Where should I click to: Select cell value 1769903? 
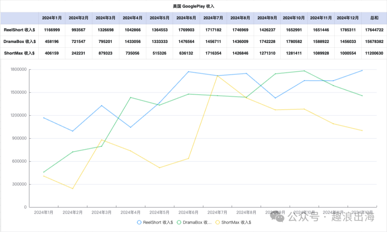186,30
